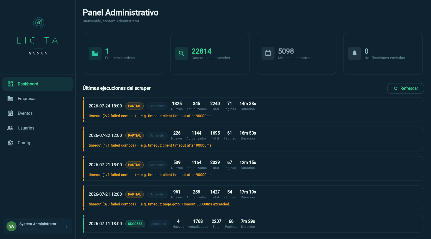Click the Licita Radar target logo icon
431x239 pixels.
point(38,23)
